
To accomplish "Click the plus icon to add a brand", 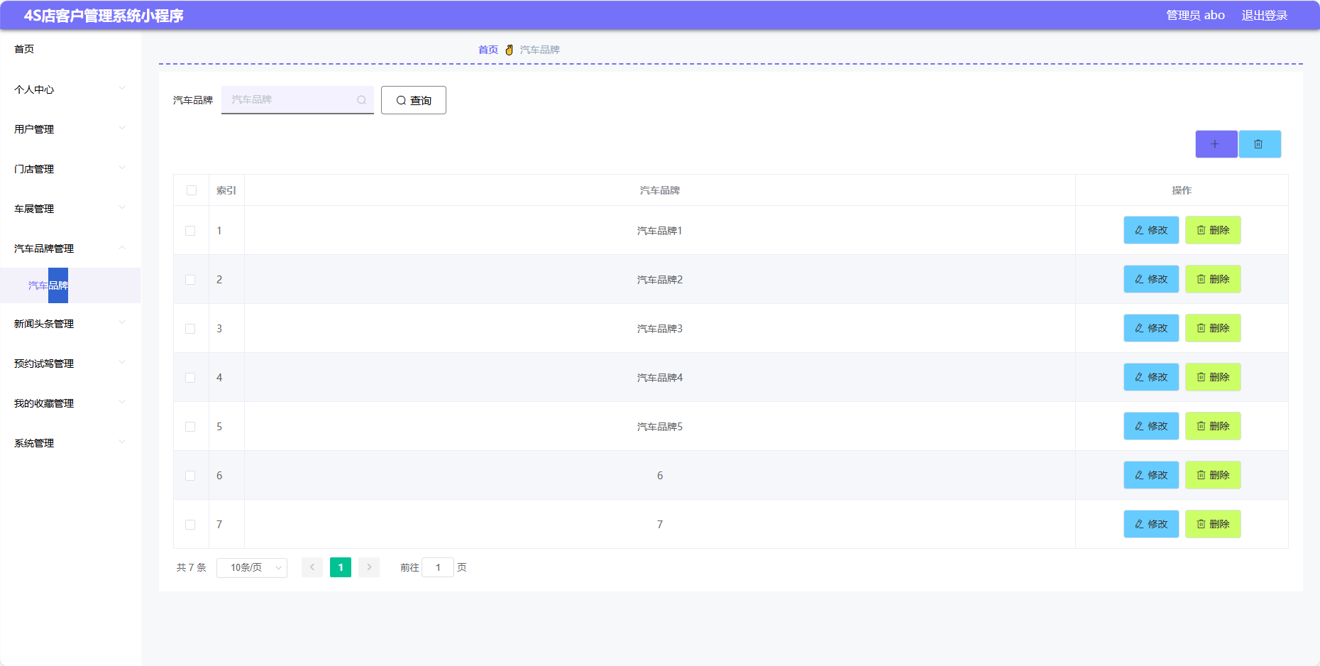I will pos(1216,144).
